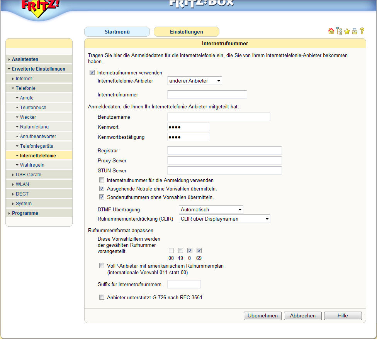Open the sitemap tree icon
Screen dimensions: 377x339
[339, 31]
